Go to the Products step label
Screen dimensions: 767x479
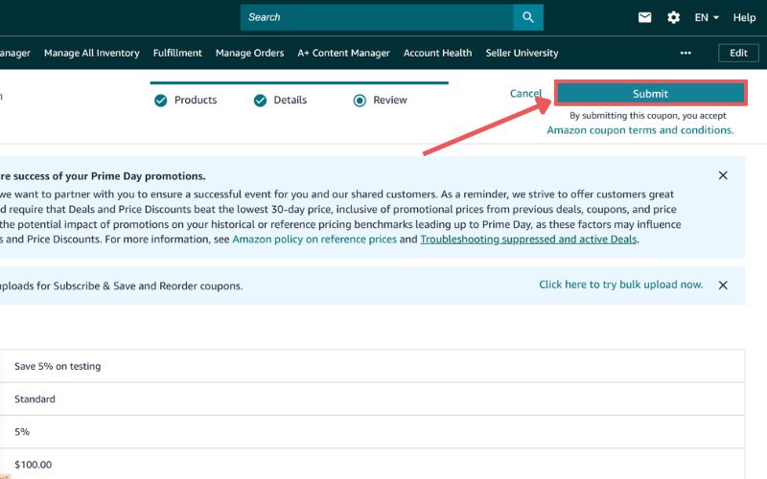point(196,100)
